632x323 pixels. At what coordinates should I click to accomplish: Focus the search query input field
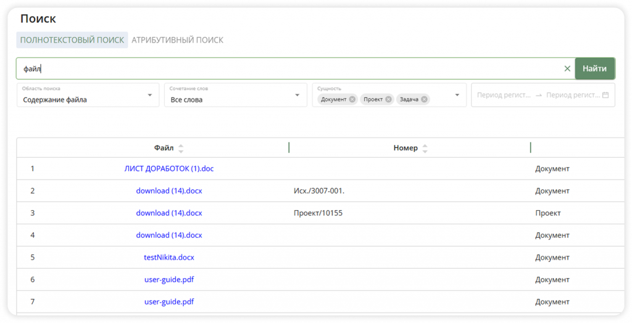[289, 68]
